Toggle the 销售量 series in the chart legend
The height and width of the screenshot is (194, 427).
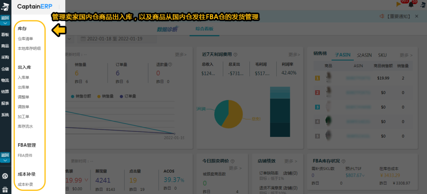105,96
